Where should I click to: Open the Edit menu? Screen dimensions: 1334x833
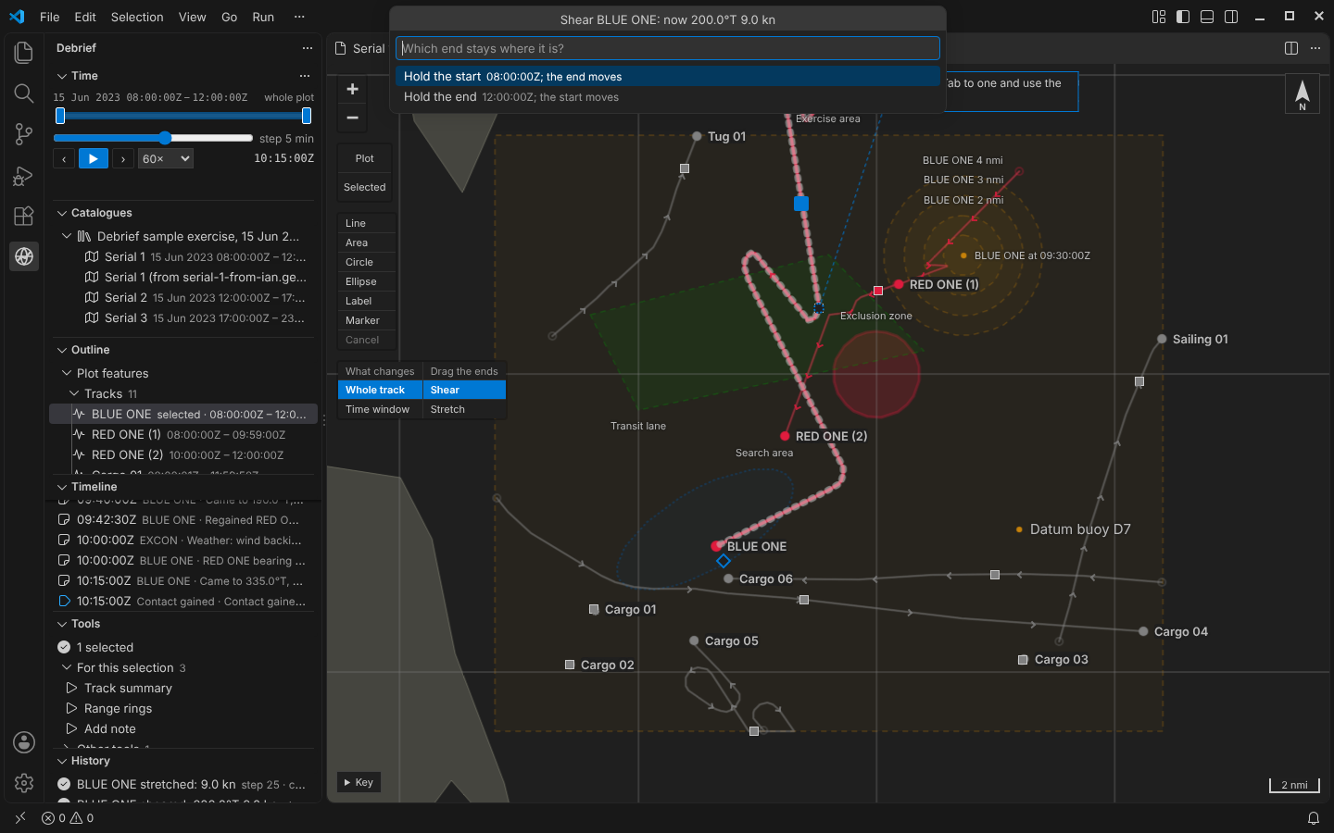(x=85, y=17)
